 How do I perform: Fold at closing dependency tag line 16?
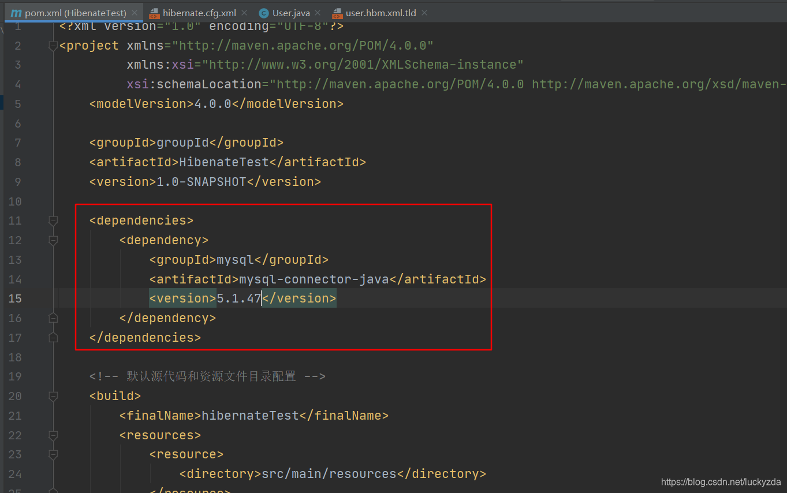tap(53, 318)
